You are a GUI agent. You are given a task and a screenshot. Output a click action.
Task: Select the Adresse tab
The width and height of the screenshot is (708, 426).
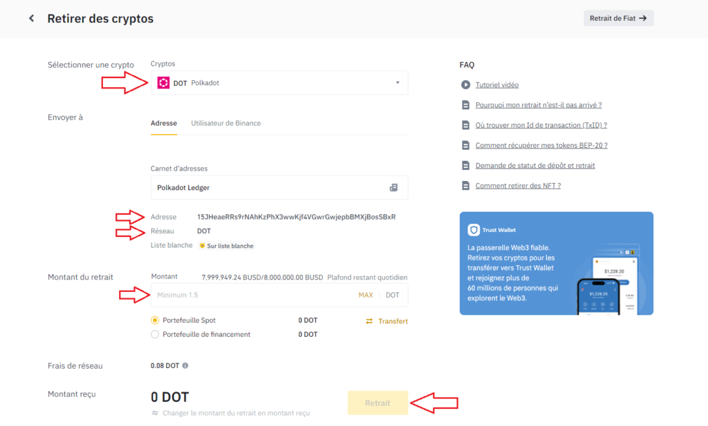[163, 123]
